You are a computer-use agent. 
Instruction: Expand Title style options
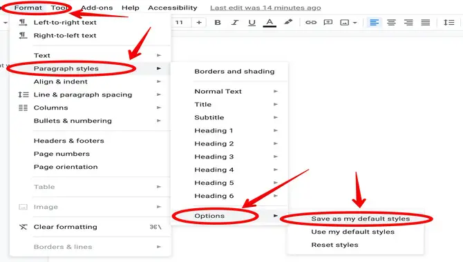point(229,104)
